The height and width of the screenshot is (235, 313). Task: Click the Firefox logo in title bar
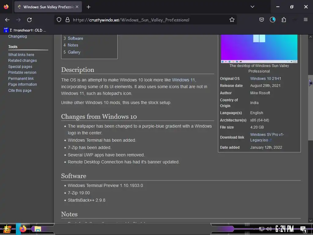6,7
